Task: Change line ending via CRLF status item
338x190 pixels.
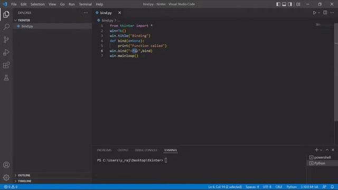Action: point(279,187)
